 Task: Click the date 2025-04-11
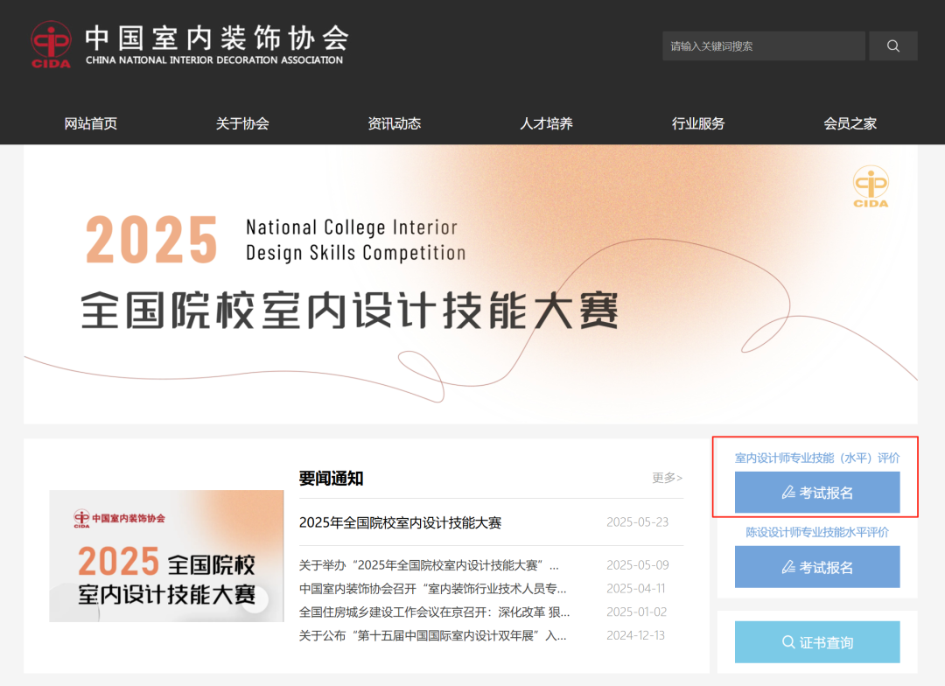click(636, 588)
